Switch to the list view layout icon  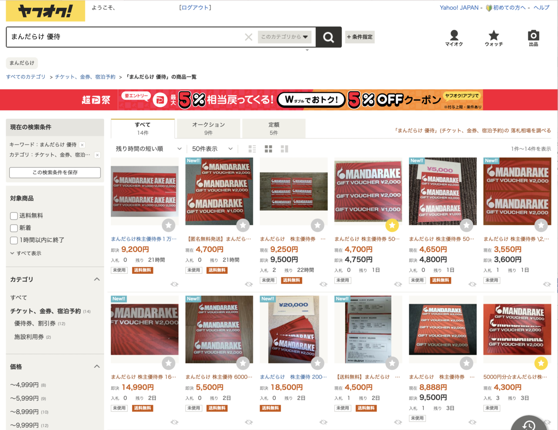pos(252,149)
